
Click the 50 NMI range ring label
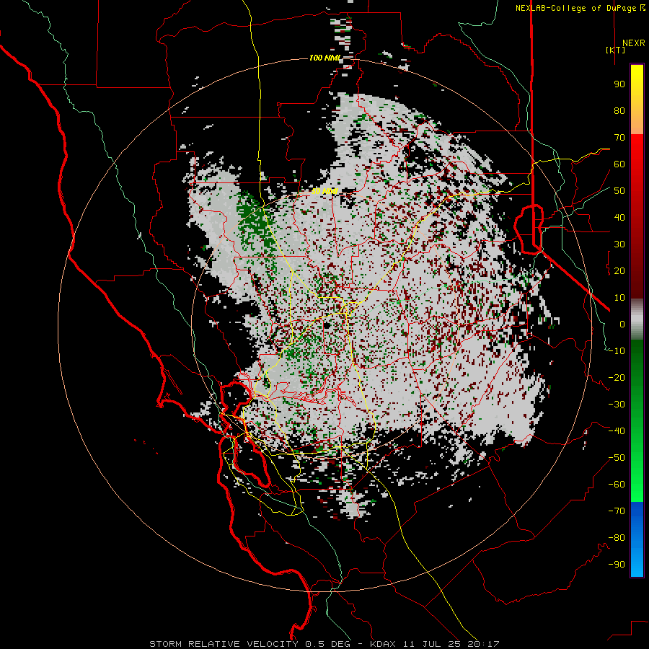pyautogui.click(x=325, y=191)
